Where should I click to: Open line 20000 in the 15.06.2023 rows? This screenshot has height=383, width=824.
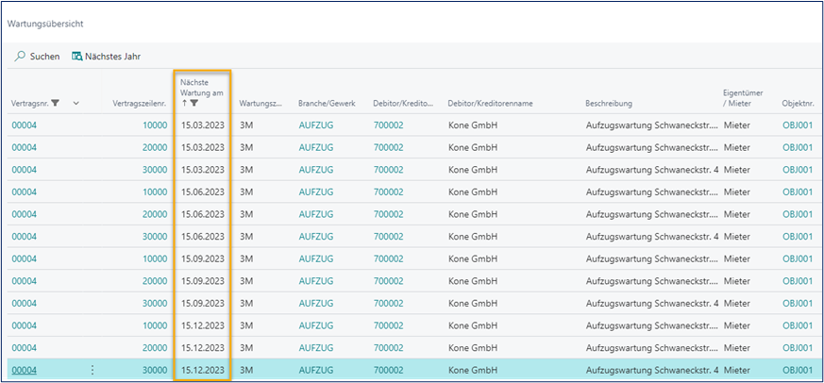[x=155, y=214]
